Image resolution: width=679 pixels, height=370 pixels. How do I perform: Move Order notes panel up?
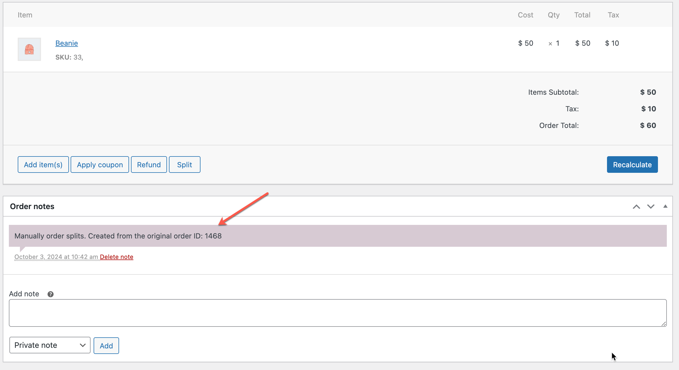(x=636, y=207)
